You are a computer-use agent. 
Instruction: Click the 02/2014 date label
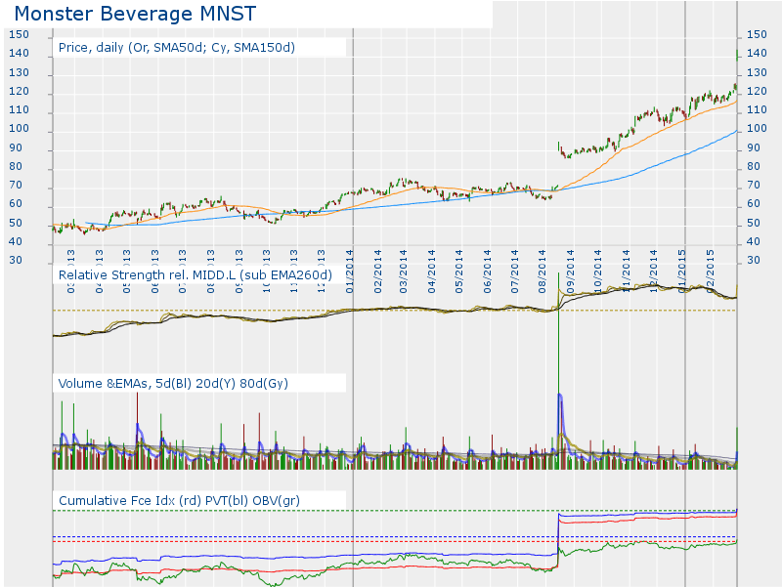coord(377,272)
